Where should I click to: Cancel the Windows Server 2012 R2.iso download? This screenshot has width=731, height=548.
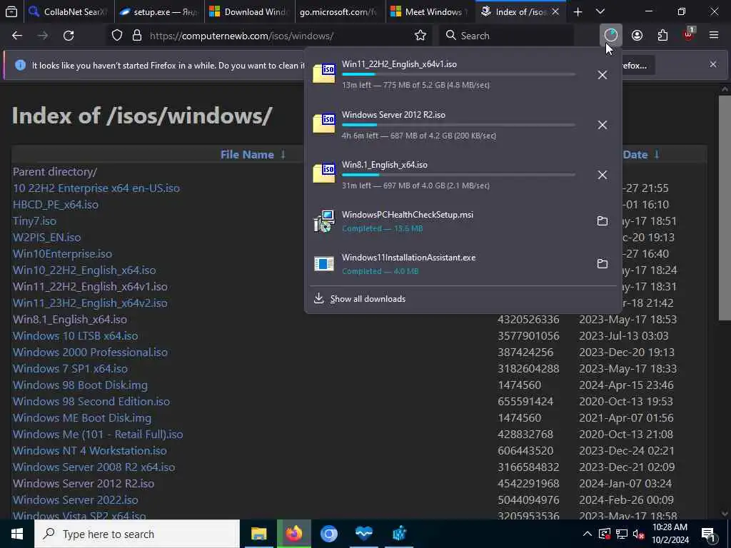603,125
